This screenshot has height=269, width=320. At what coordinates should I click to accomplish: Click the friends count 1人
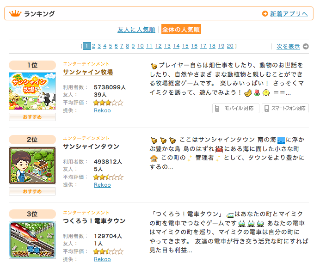click(x=98, y=244)
